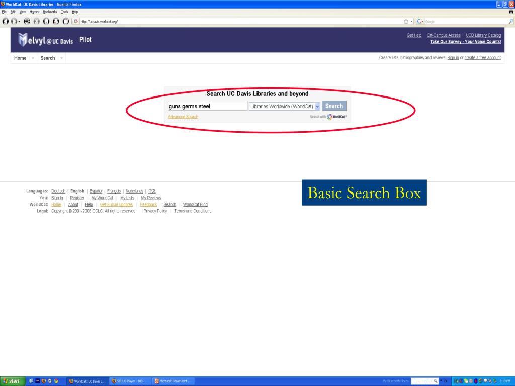Screen dimensions: 515x386
Task: Click the blue Search button
Action: tap(334, 106)
